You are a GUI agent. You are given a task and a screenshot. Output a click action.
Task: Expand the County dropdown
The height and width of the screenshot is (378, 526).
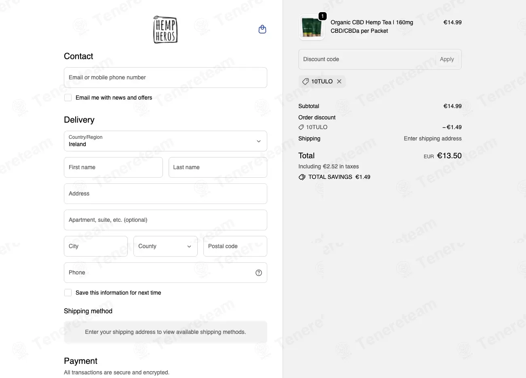(165, 246)
